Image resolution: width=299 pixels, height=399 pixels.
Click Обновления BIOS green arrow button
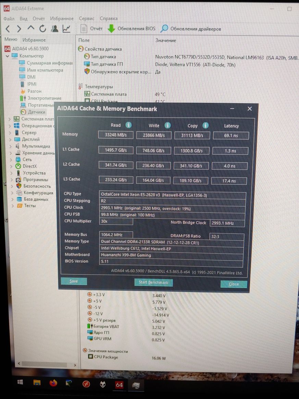[x=131, y=28]
